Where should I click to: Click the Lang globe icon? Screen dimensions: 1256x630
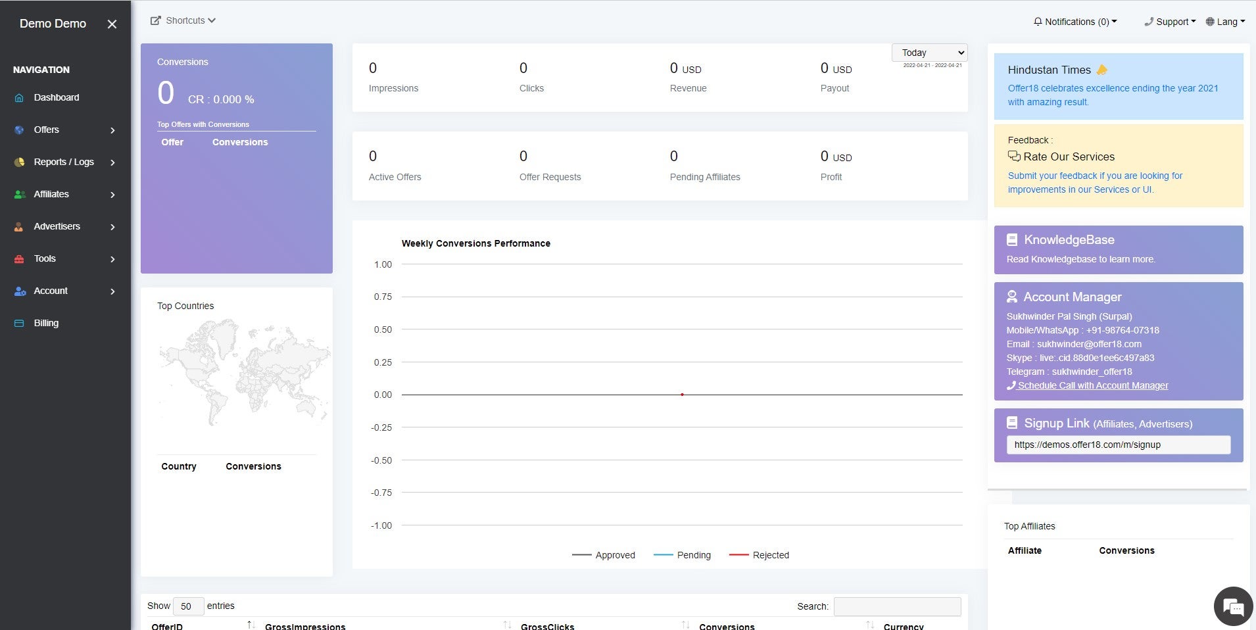(x=1210, y=22)
